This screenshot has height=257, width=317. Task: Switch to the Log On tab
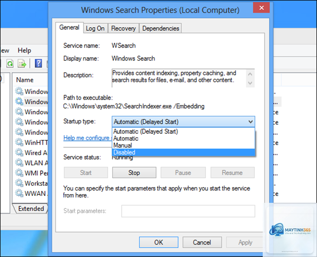[95, 29]
